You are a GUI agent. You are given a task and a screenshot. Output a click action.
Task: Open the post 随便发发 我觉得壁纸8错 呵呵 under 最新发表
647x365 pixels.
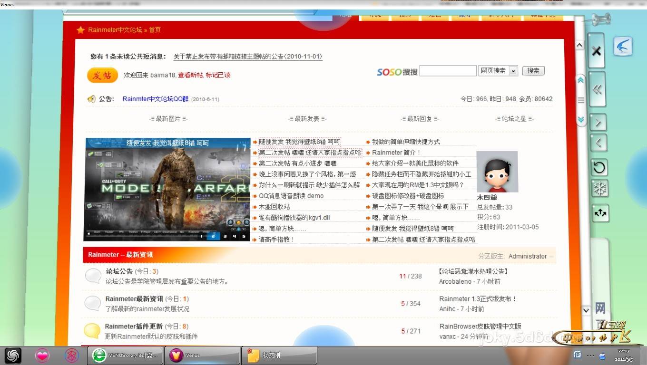pyautogui.click(x=299, y=142)
